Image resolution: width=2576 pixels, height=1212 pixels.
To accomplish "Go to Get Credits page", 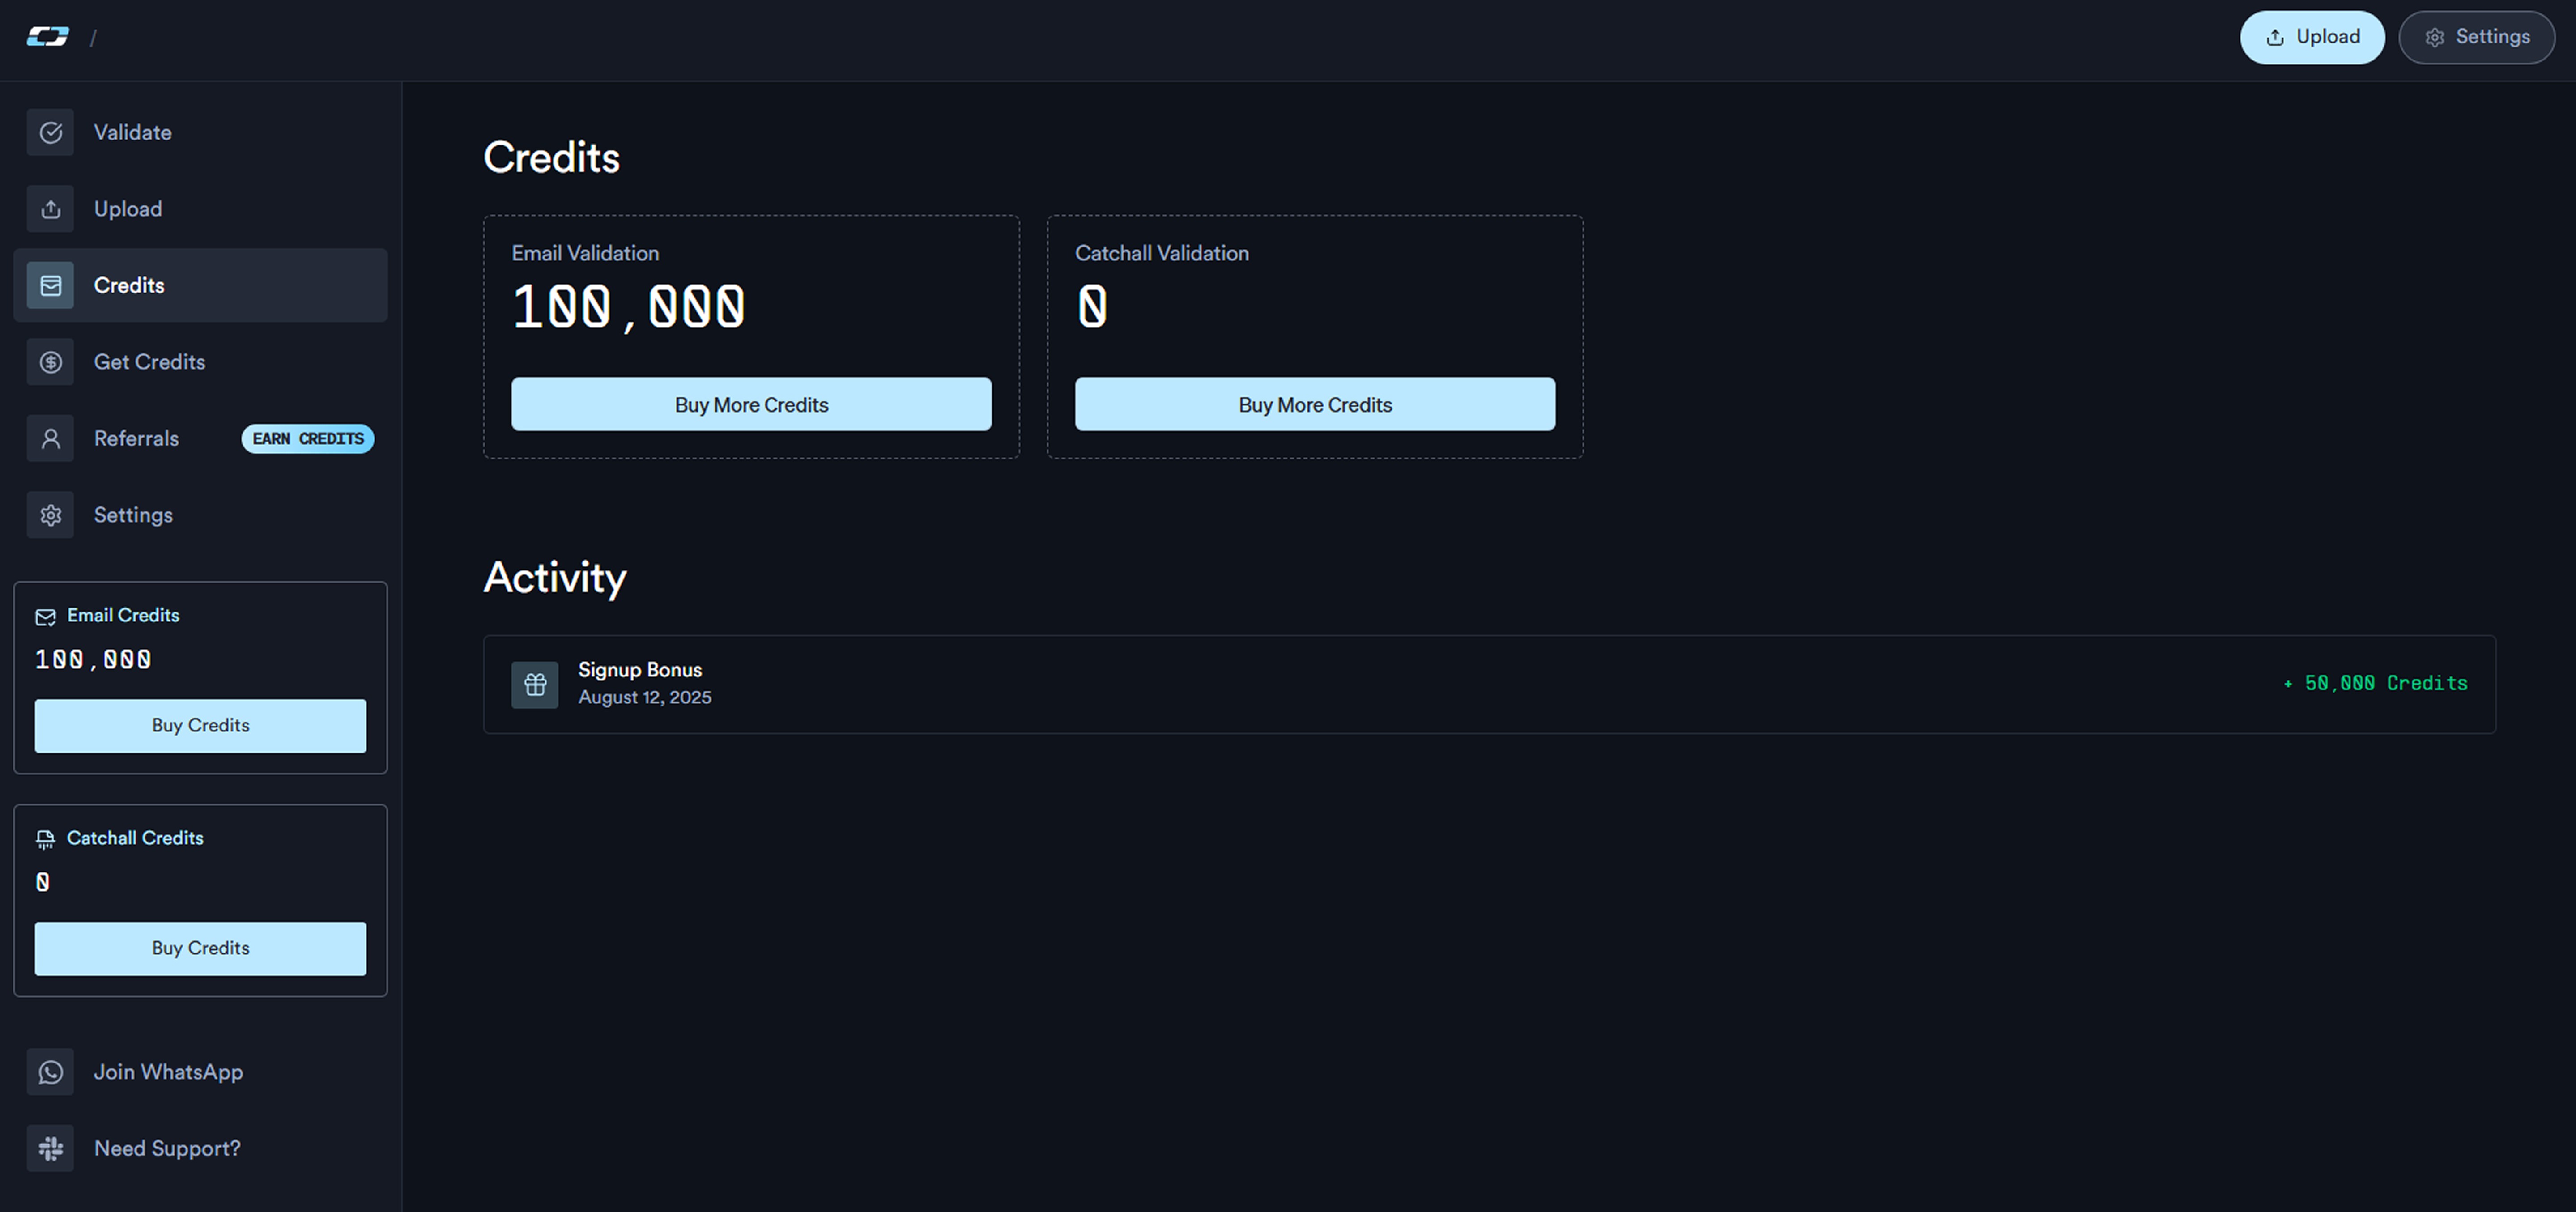I will [149, 362].
